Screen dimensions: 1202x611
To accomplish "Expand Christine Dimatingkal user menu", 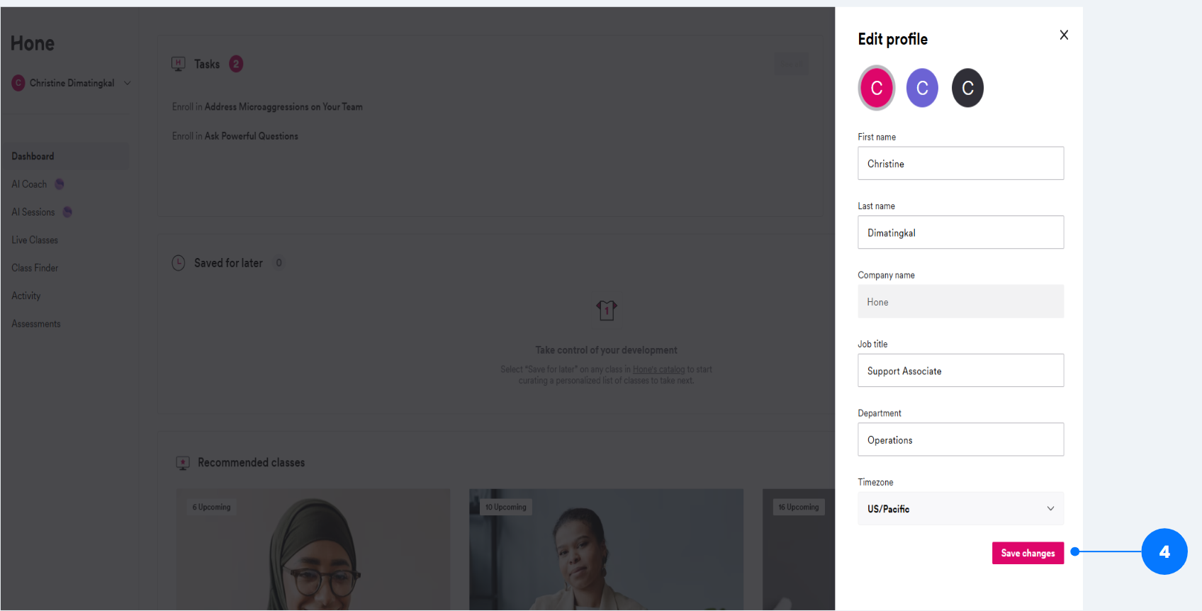I will (x=72, y=83).
